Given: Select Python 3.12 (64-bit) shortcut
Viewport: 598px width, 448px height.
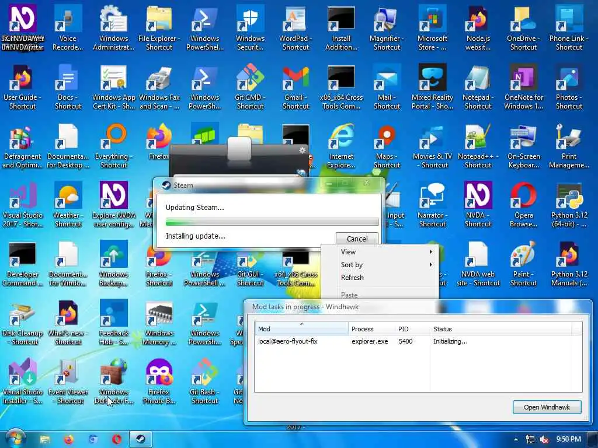Looking at the screenshot, I should [x=569, y=205].
